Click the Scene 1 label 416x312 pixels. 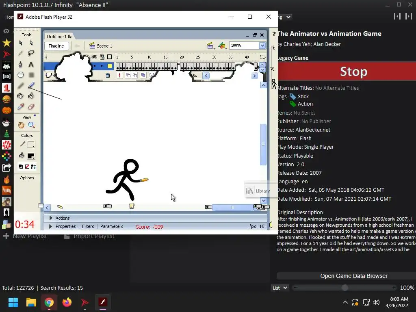tap(104, 46)
